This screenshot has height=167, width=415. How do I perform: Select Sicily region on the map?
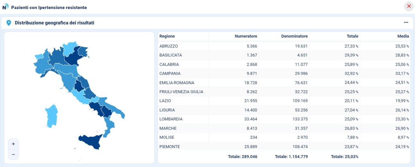pos(91,141)
